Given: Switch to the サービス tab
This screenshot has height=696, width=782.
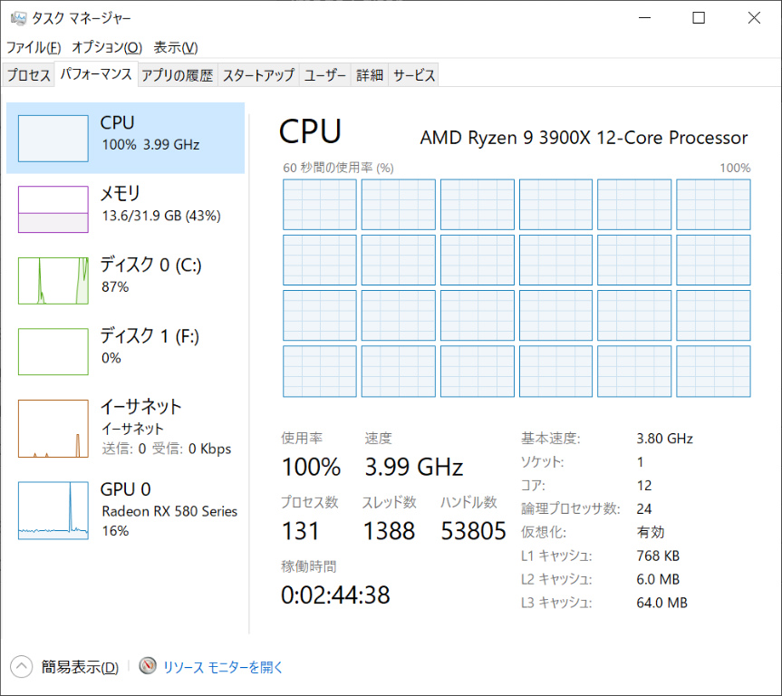Looking at the screenshot, I should [414, 76].
